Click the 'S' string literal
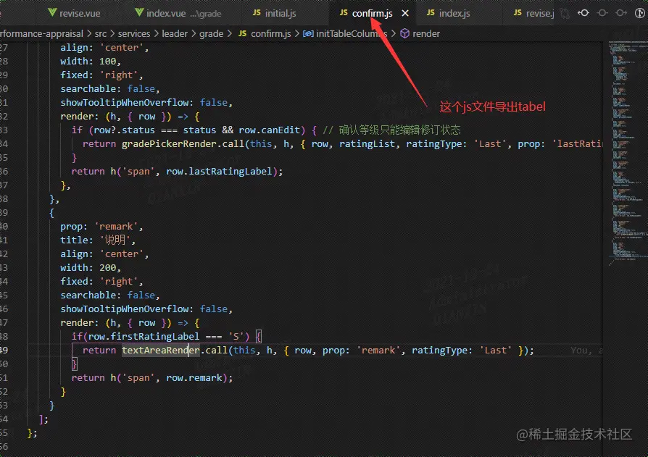This screenshot has width=648, height=457. point(236,337)
